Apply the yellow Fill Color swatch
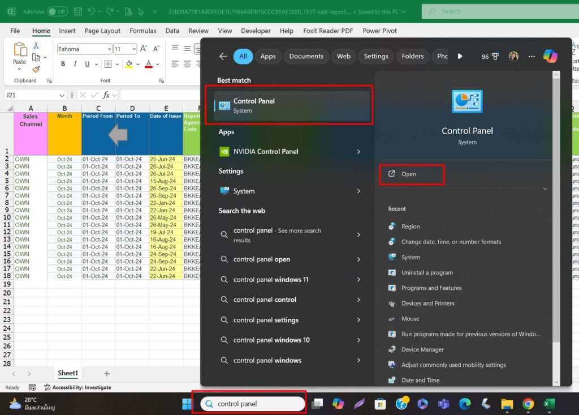Image resolution: width=579 pixels, height=415 pixels. click(129, 64)
